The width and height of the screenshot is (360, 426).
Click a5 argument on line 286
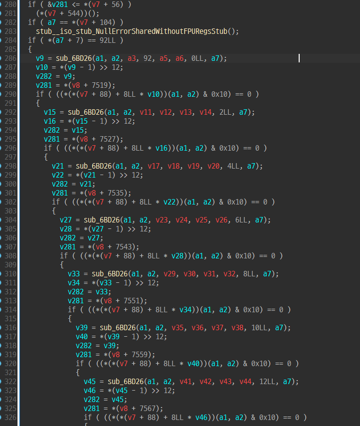pyautogui.click(x=164, y=58)
